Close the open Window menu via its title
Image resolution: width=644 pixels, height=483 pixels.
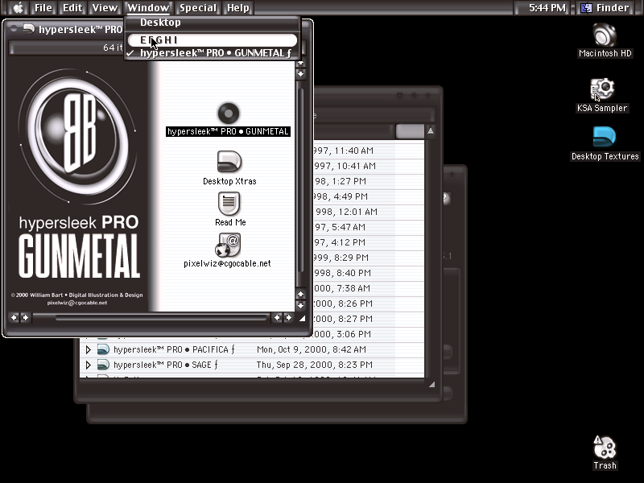[148, 8]
